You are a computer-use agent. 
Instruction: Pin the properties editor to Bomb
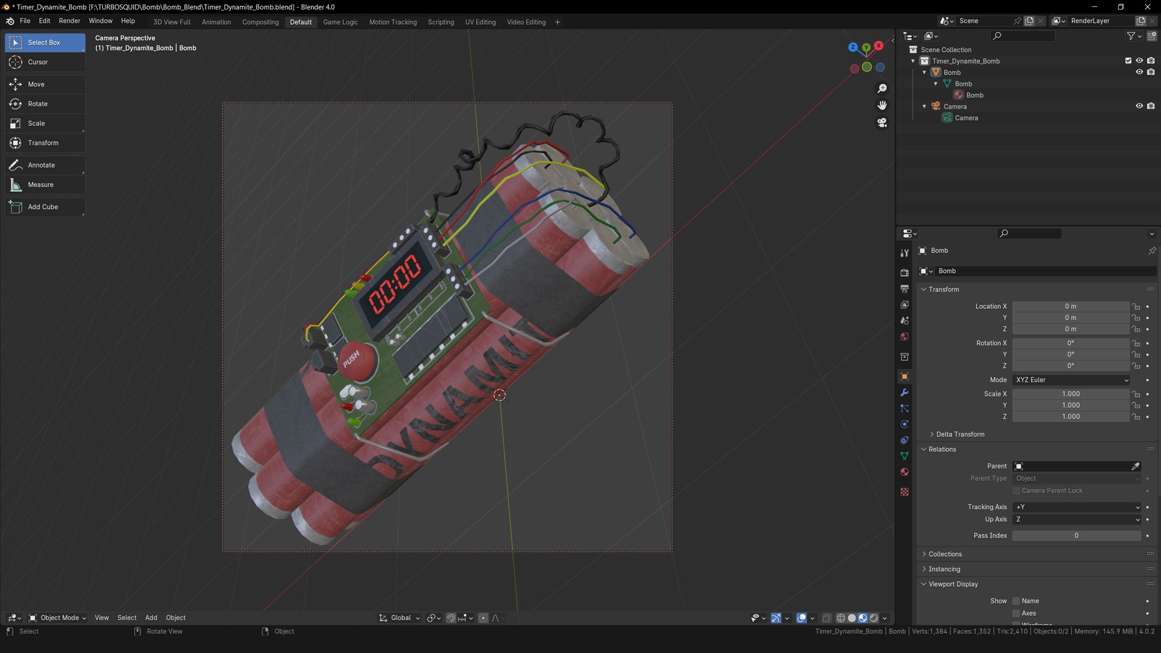[x=1152, y=251]
